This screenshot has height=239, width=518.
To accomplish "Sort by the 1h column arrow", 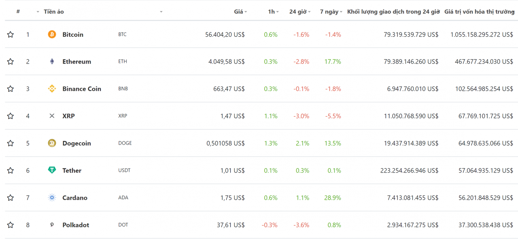I will point(278,12).
